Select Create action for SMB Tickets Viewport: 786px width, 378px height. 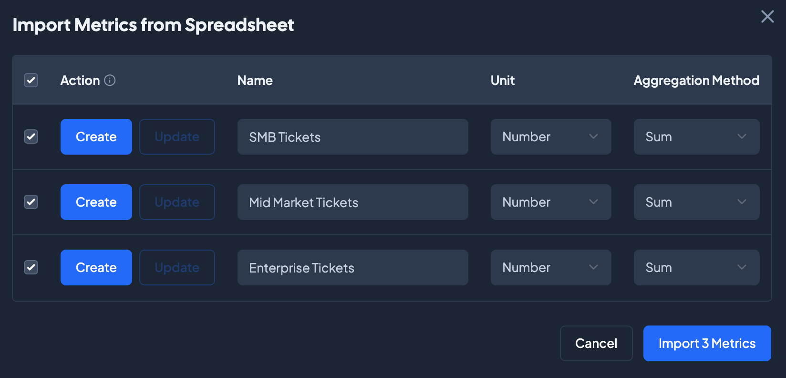[x=96, y=136]
